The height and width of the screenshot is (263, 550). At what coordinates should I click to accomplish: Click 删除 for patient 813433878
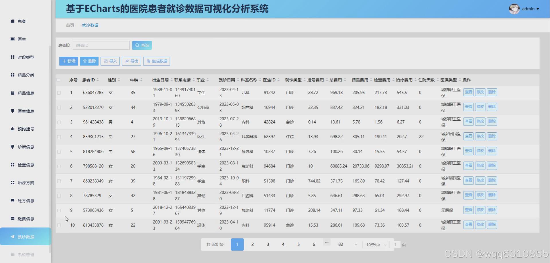pyautogui.click(x=492, y=225)
